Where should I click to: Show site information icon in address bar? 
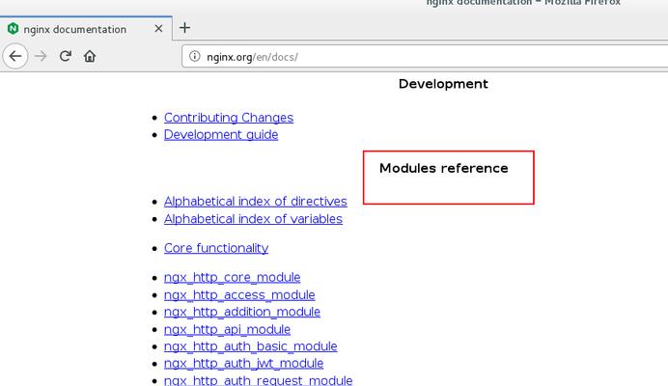pyautogui.click(x=195, y=56)
